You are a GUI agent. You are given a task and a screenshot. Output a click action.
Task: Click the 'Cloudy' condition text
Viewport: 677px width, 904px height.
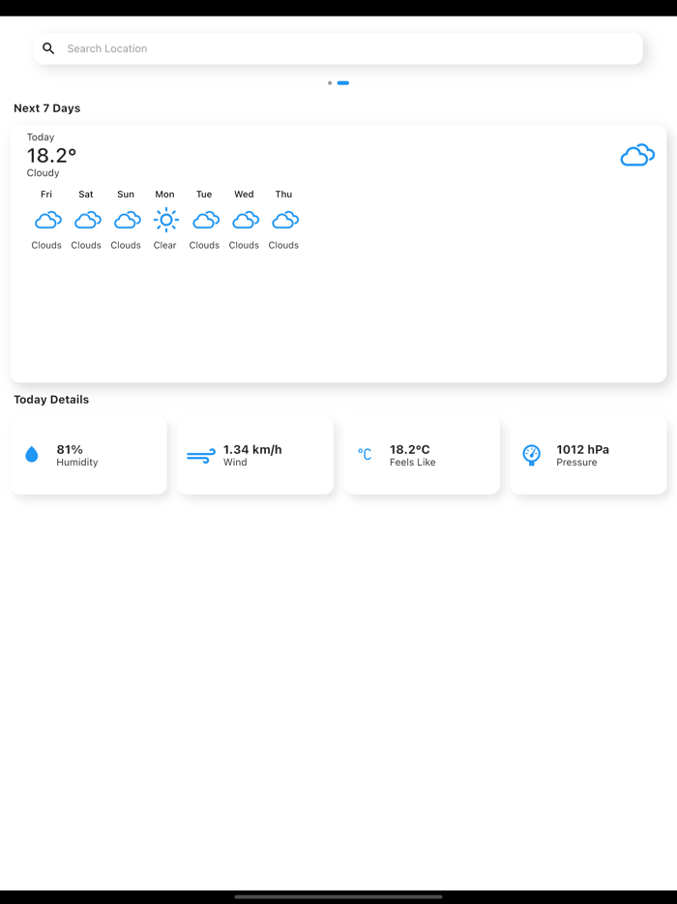point(43,173)
